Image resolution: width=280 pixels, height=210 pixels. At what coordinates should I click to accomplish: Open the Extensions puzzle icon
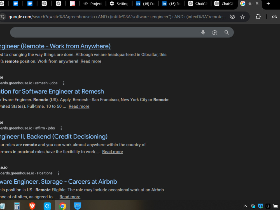[258, 17]
